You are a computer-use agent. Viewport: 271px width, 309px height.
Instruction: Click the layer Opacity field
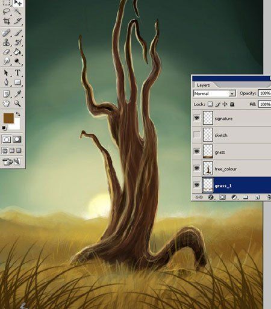(264, 93)
